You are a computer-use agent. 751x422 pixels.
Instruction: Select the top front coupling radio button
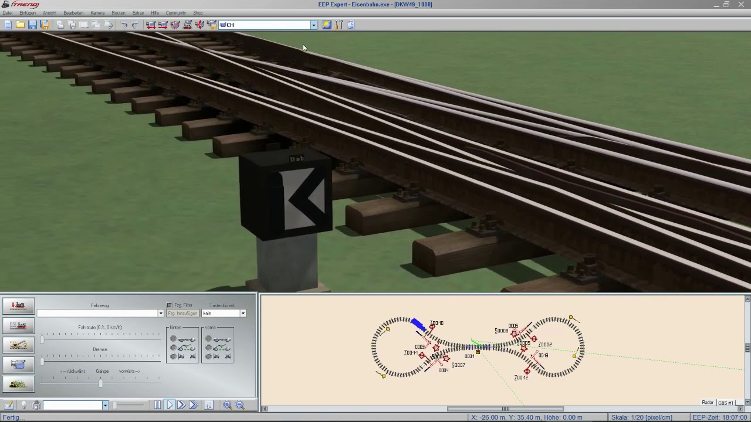click(x=208, y=339)
